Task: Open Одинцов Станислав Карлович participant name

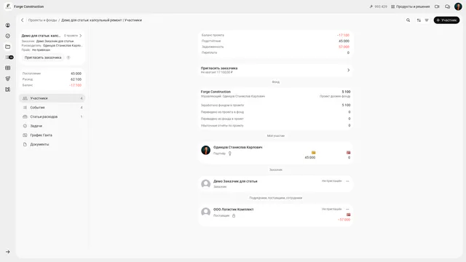Action: point(238,147)
